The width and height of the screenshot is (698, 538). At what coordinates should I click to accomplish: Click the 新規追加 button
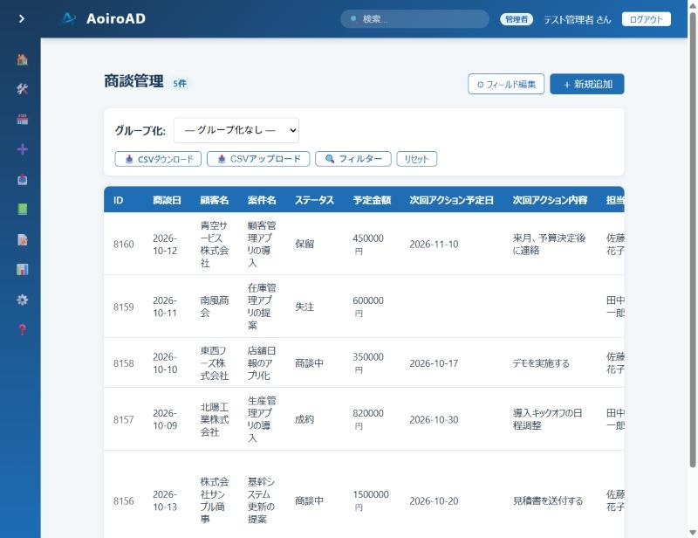point(587,84)
